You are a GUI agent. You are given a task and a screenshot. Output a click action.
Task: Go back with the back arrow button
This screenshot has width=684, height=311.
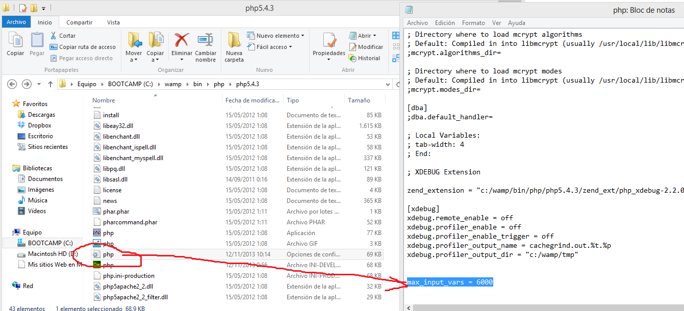[x=12, y=84]
